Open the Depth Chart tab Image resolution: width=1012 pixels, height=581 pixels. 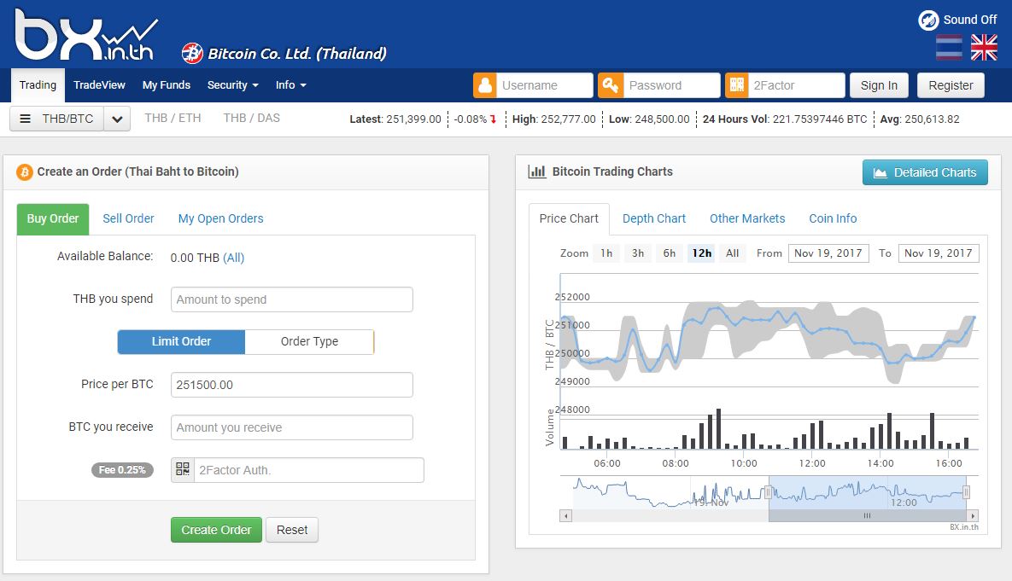coord(653,218)
